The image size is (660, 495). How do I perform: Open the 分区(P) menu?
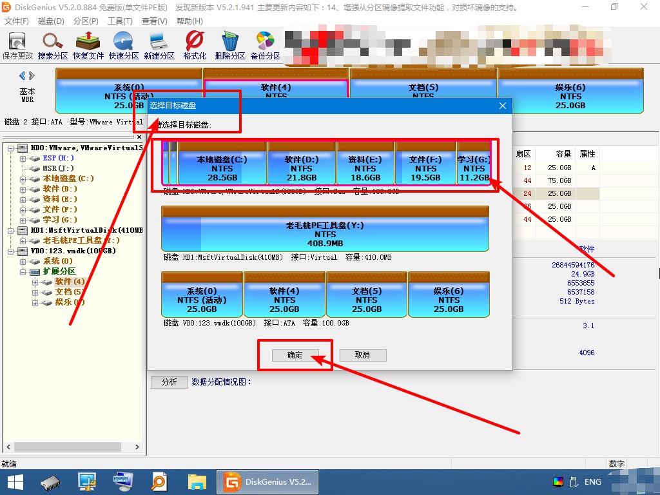tap(86, 21)
